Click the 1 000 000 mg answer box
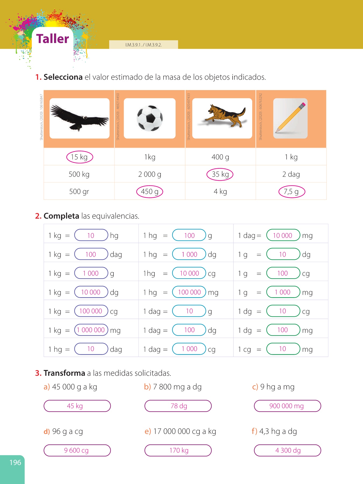This screenshot has width=363, height=484. pyautogui.click(x=91, y=330)
